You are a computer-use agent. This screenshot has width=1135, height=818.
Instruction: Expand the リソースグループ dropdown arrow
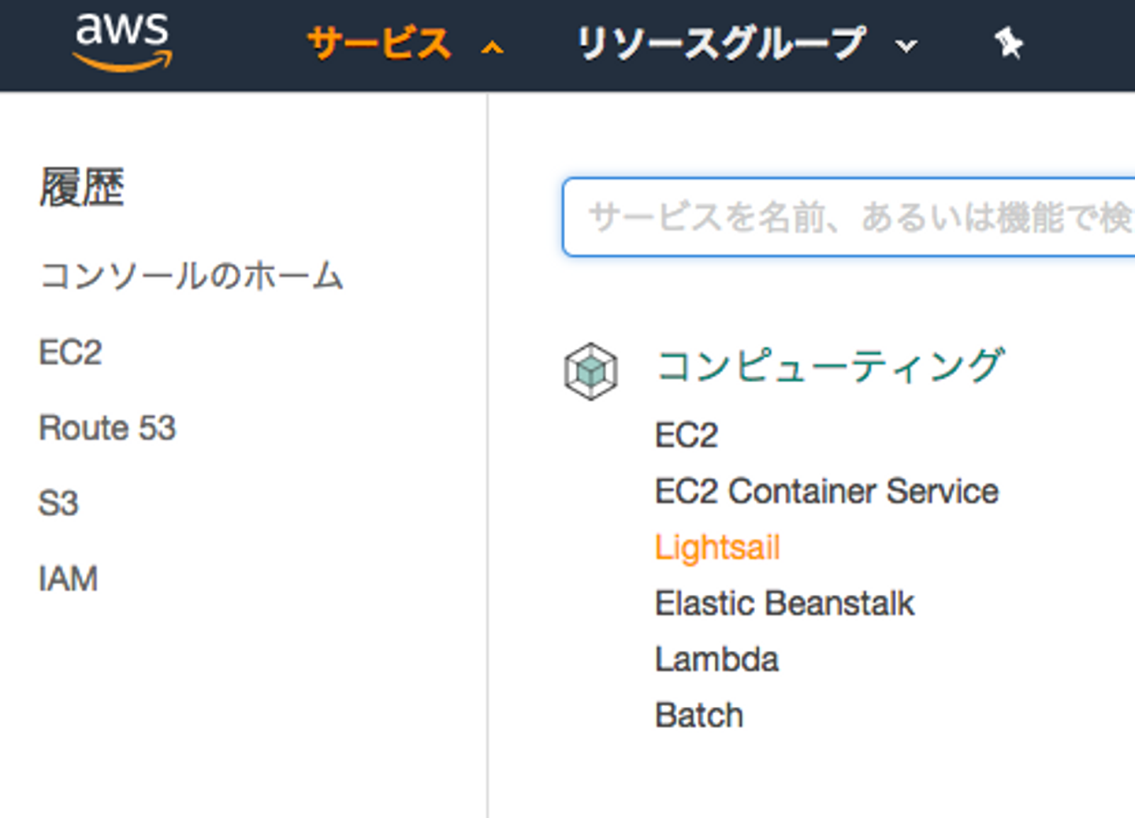coord(906,46)
